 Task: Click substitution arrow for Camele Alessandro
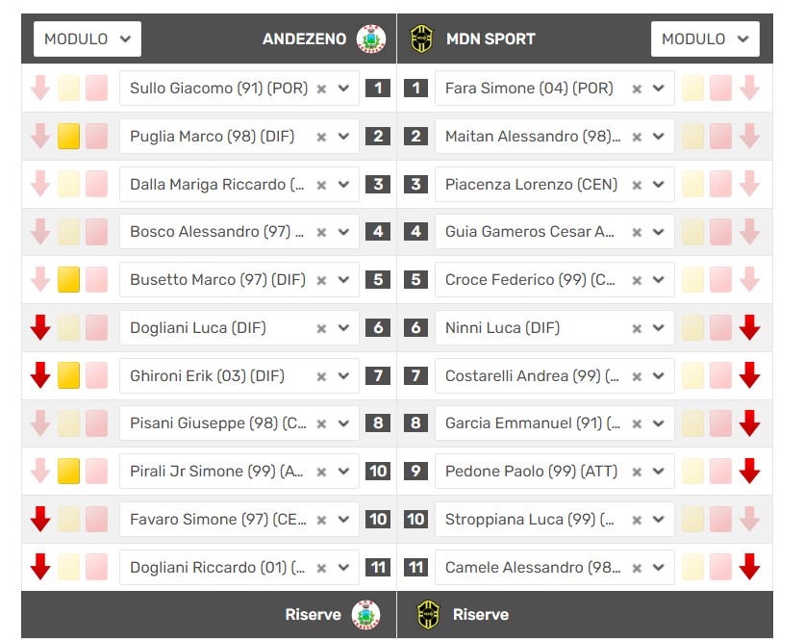[749, 568]
